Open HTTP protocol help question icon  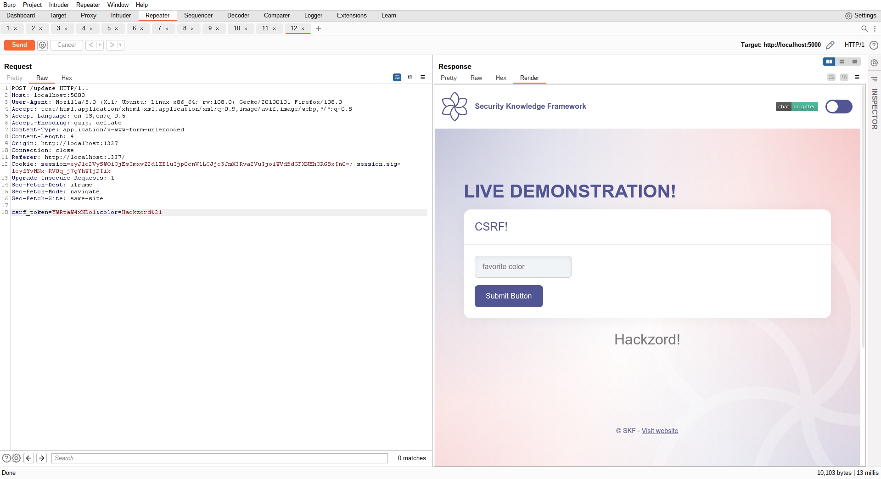tap(874, 45)
